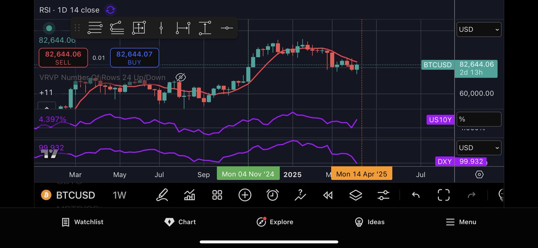Screen dimensions: 538x248
Task: Select the line with endpoints tool
Action: pos(117,28)
